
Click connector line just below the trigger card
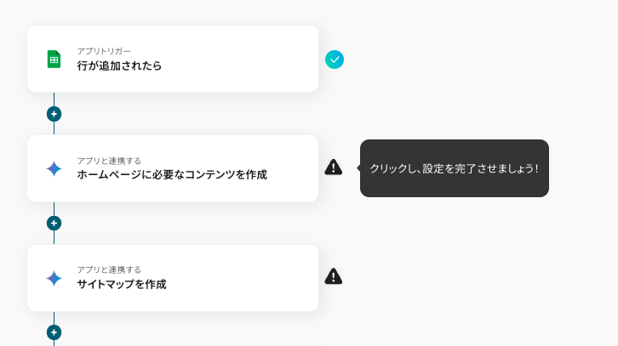point(54,99)
